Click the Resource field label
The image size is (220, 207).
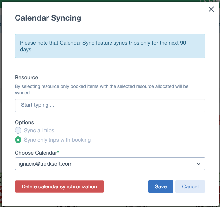[x=26, y=77]
